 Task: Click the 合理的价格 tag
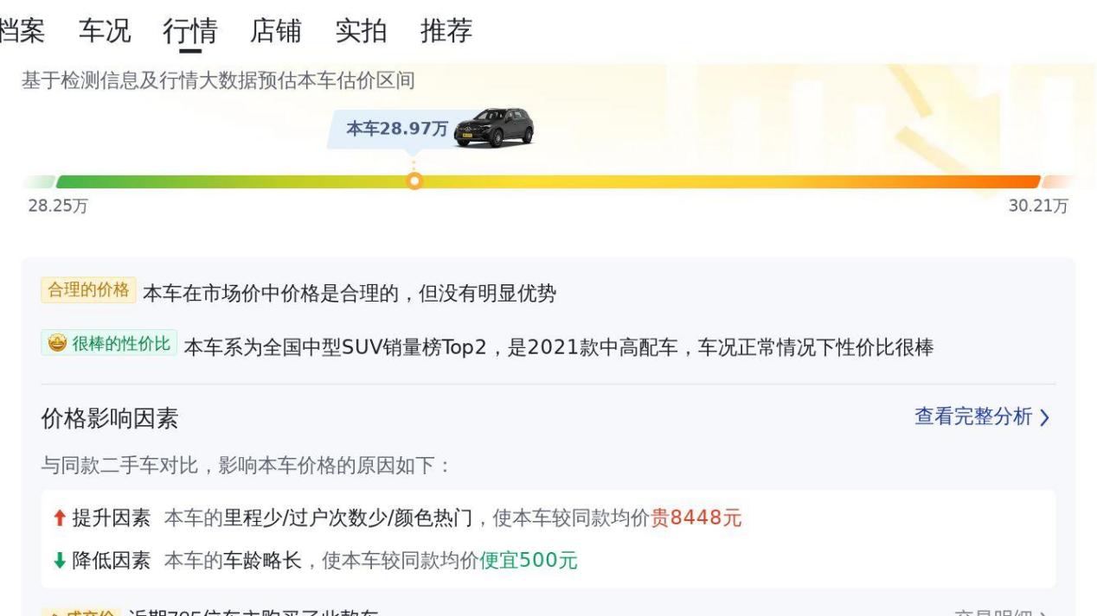click(88, 290)
